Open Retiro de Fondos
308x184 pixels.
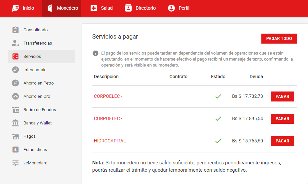click(x=42, y=109)
